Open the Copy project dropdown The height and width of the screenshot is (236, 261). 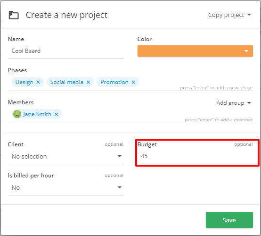click(229, 15)
